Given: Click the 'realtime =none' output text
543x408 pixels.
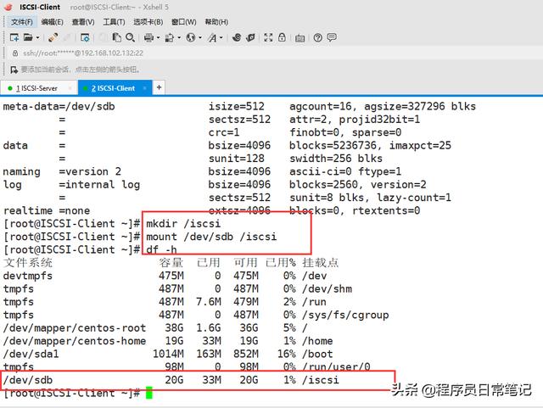Looking at the screenshot, I should (47, 211).
